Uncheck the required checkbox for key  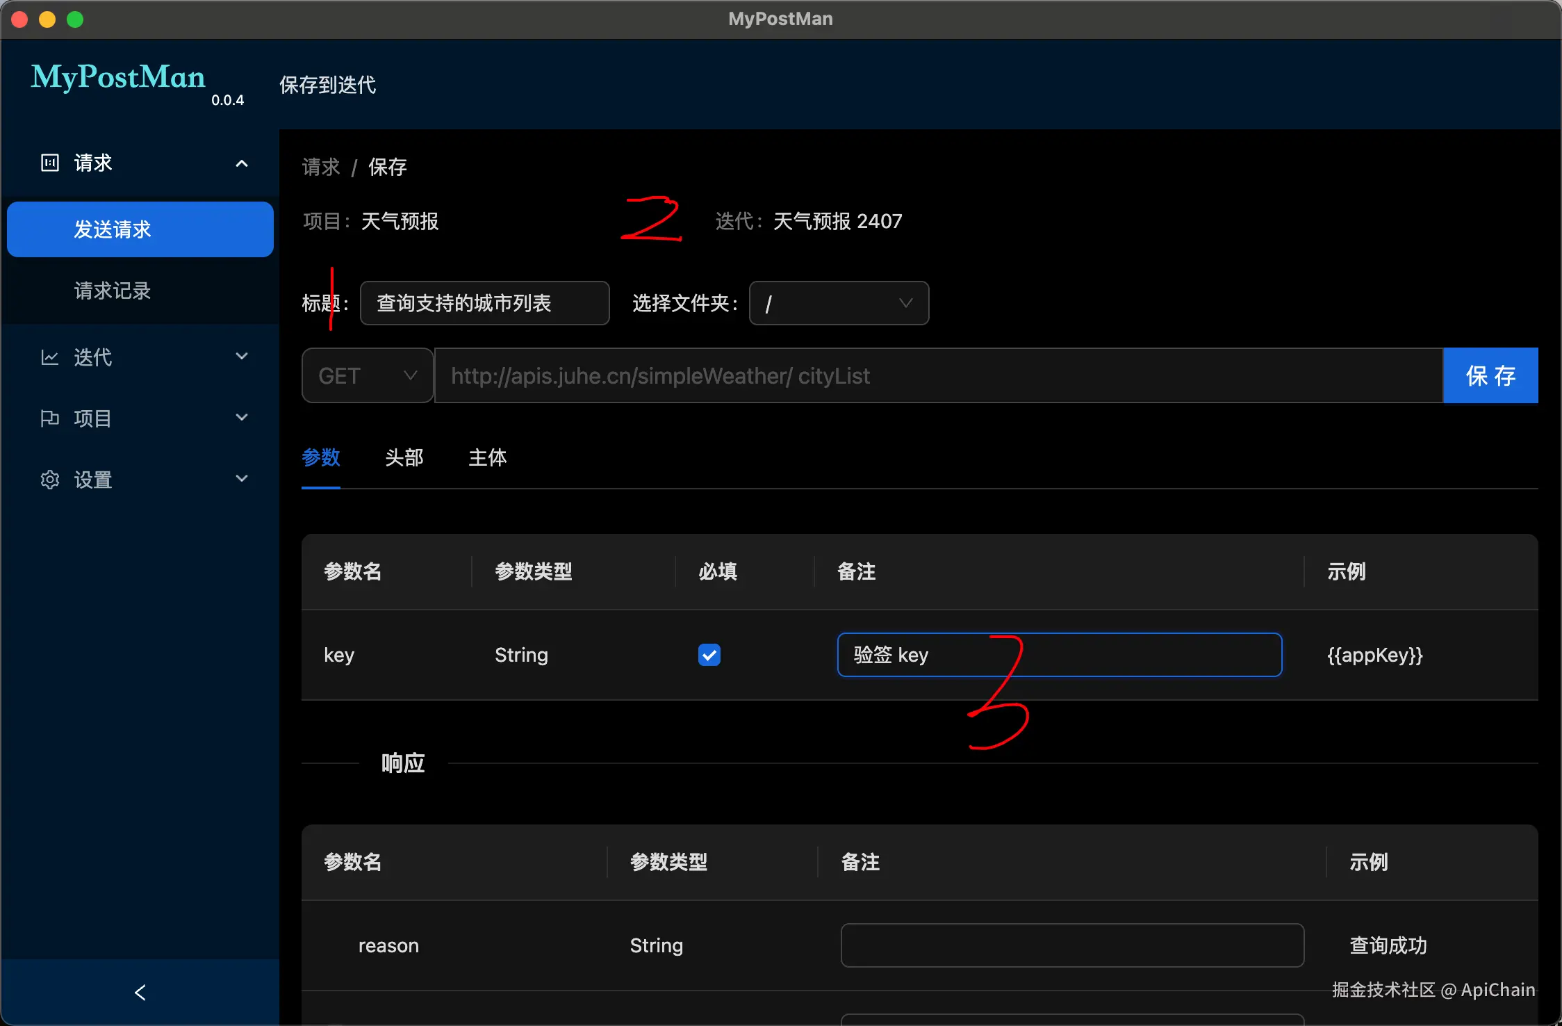[709, 655]
